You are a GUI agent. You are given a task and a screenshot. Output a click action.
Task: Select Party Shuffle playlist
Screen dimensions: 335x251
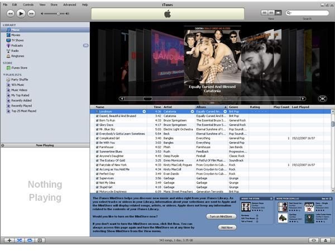pos(45,79)
